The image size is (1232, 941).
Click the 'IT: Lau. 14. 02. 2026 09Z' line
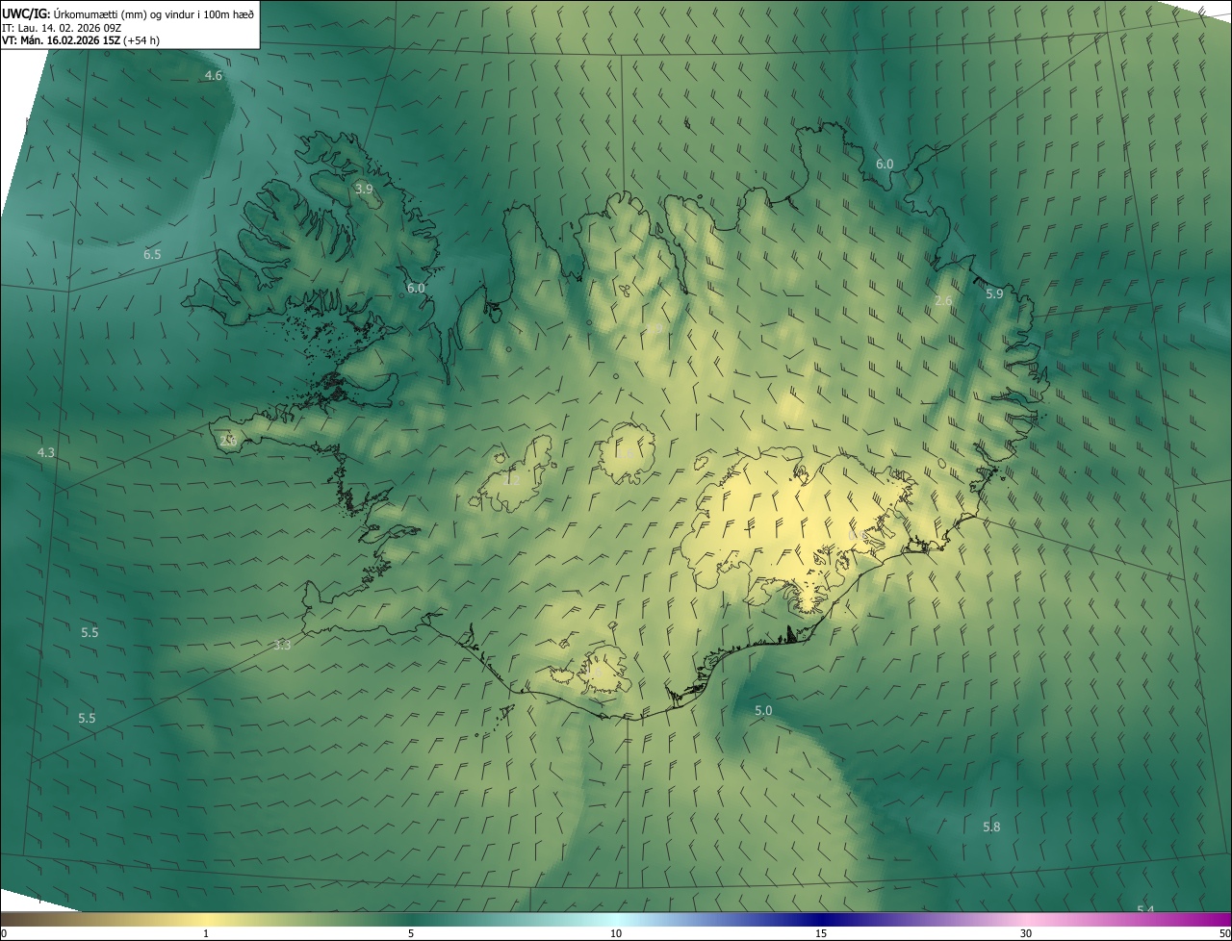62,27
